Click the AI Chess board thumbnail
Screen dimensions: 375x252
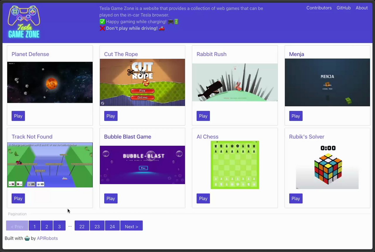tap(235, 165)
